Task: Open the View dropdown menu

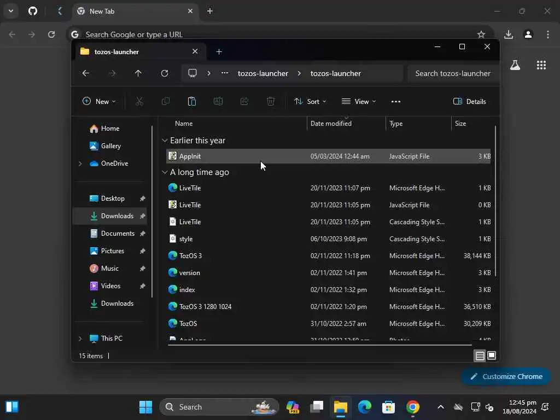Action: pyautogui.click(x=359, y=101)
